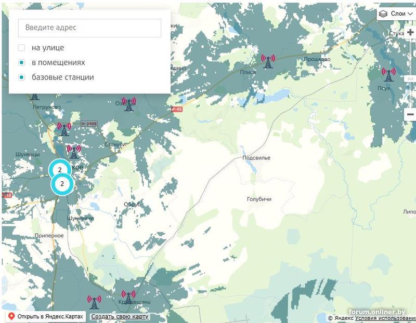Select tower icon east of Шунезцы
This screenshot has height=323, width=416.
click(x=74, y=152)
